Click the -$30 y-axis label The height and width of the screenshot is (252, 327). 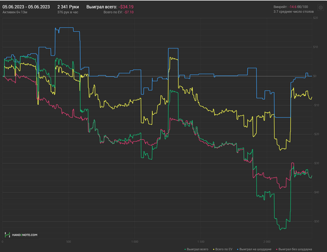pyautogui.click(x=316, y=163)
